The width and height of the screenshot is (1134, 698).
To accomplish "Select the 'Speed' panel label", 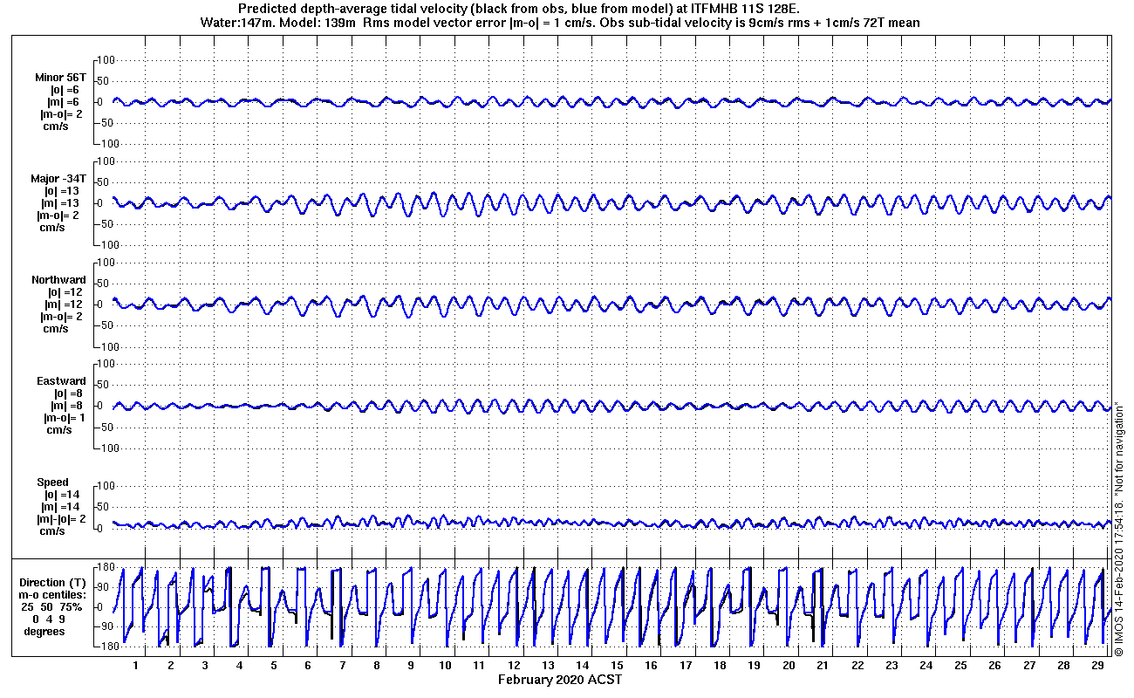I will coord(52,482).
